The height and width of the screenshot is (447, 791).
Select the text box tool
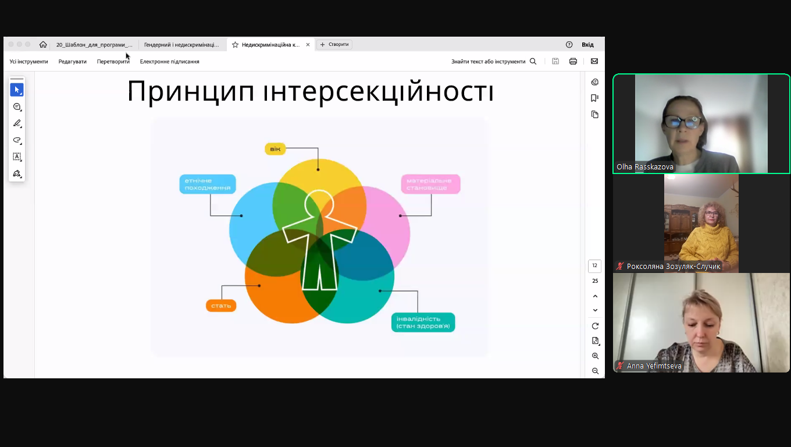tap(17, 157)
